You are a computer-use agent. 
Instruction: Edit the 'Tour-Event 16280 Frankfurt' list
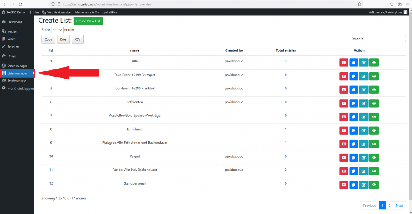tap(364, 89)
